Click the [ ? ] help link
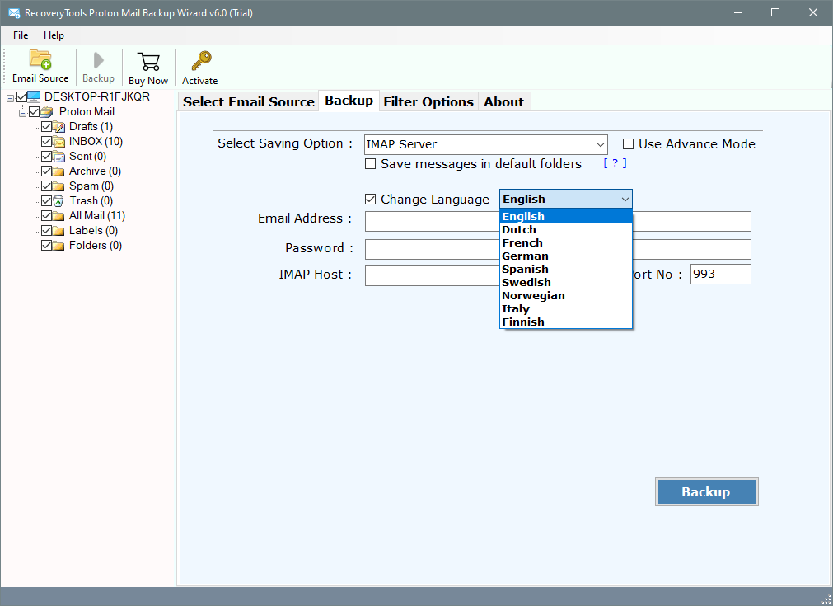This screenshot has height=606, width=833. pyautogui.click(x=615, y=163)
